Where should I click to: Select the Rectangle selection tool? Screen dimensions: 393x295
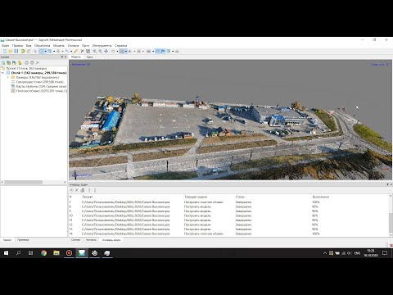[x=42, y=51]
